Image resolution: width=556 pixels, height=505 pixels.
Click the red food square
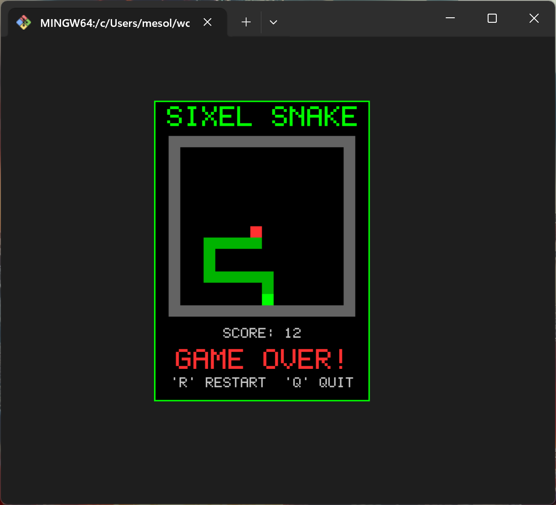(x=256, y=232)
